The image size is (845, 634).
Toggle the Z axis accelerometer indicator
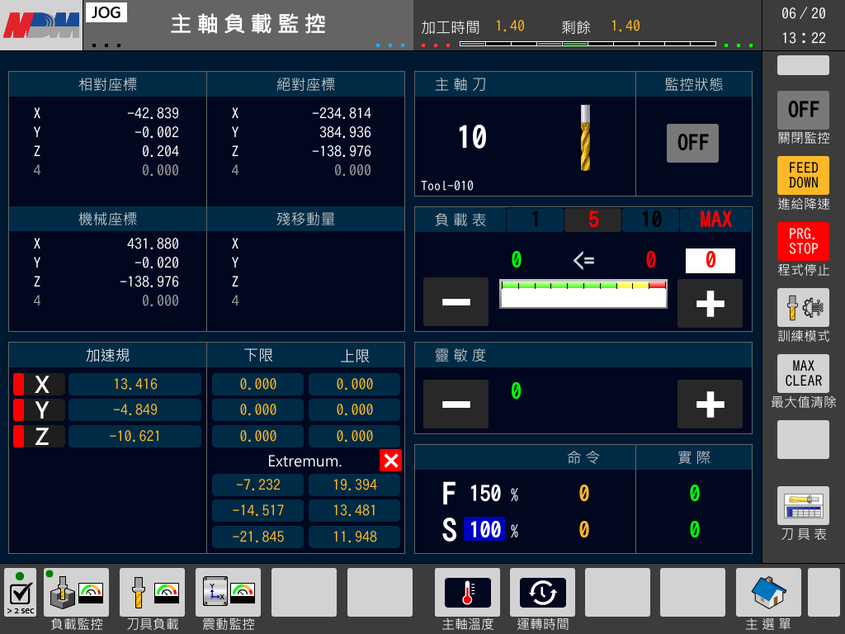[x=38, y=437]
